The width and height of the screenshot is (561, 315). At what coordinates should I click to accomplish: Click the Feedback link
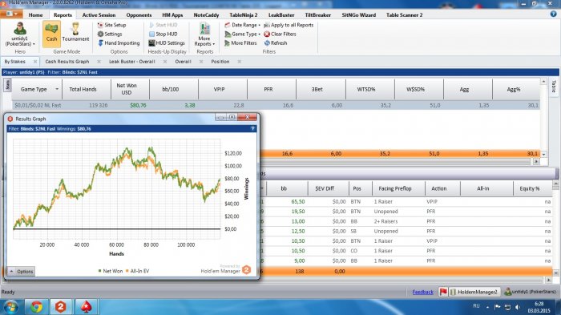click(x=422, y=292)
